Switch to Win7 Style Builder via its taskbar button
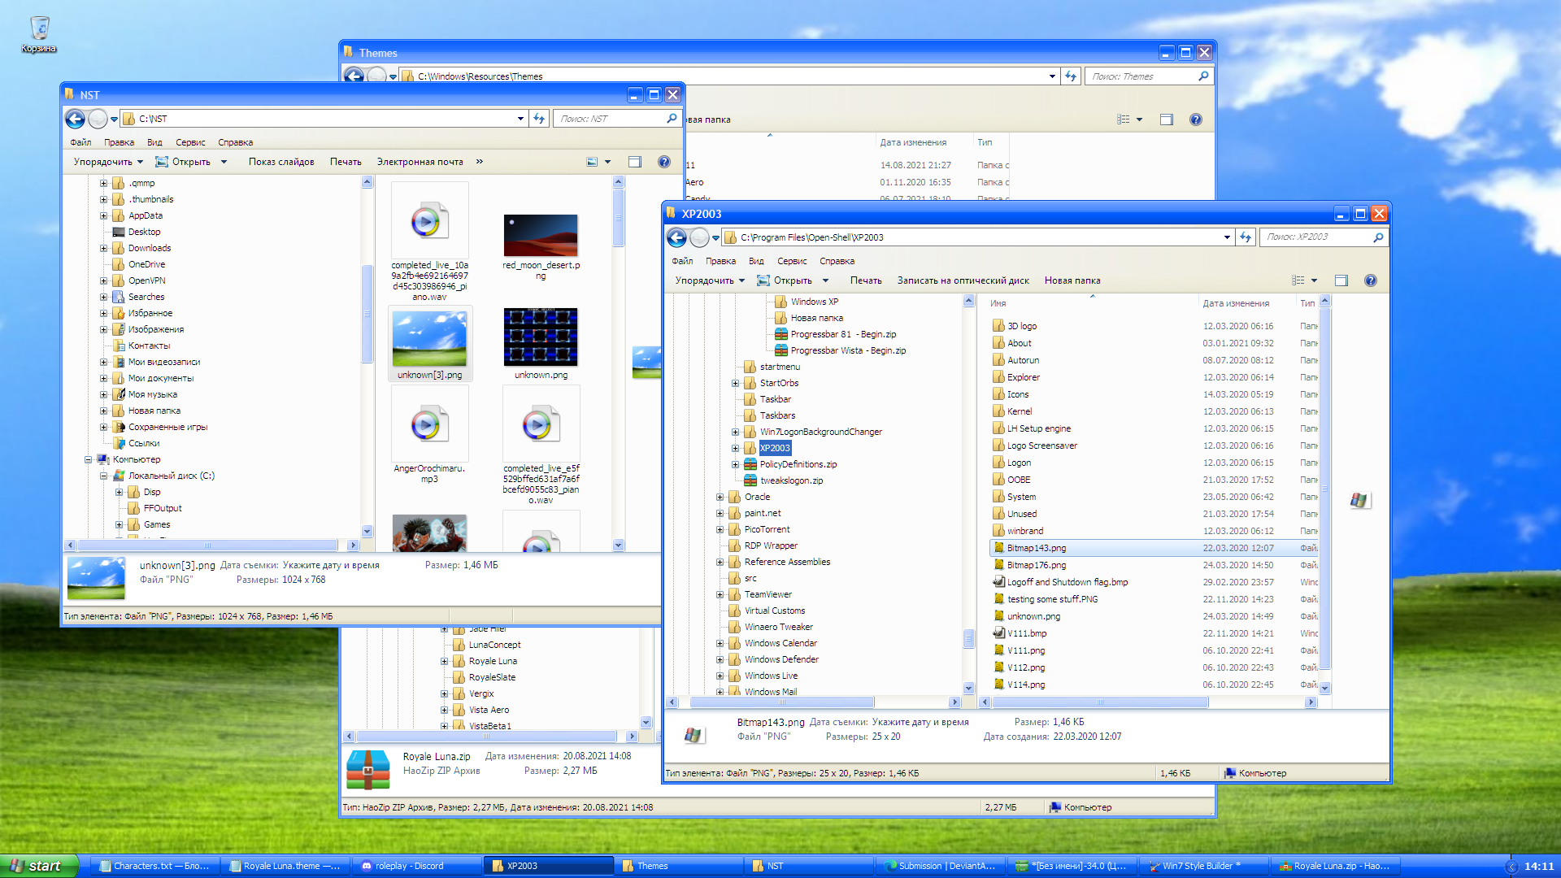The image size is (1561, 878). point(1195,866)
